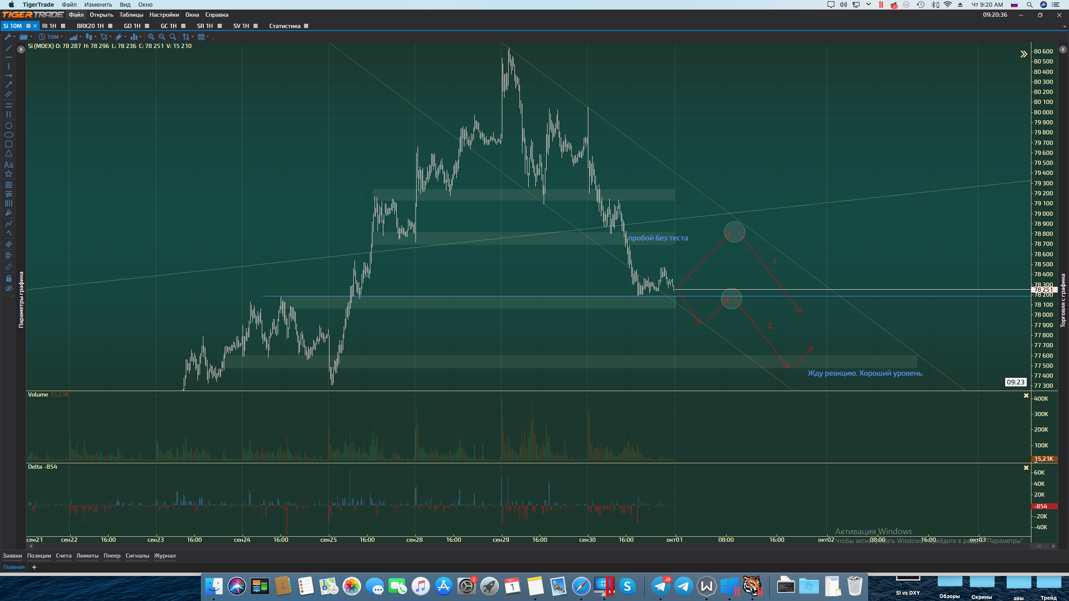Switch to the Статистика tab
This screenshot has height=601, width=1069.
tap(285, 26)
